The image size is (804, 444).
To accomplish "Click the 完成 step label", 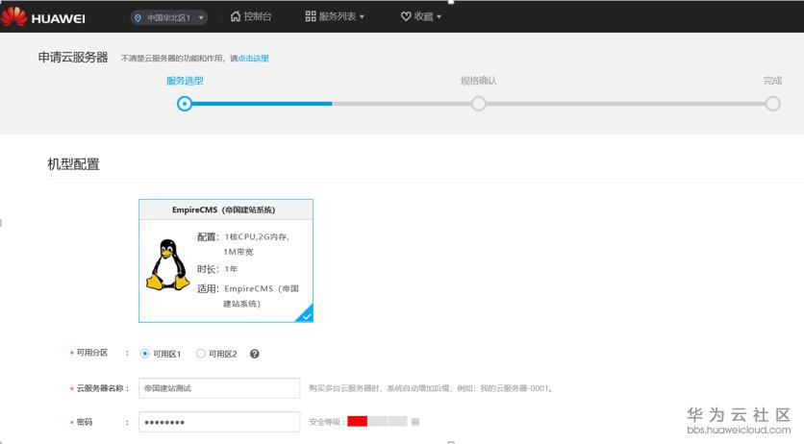I will 772,81.
